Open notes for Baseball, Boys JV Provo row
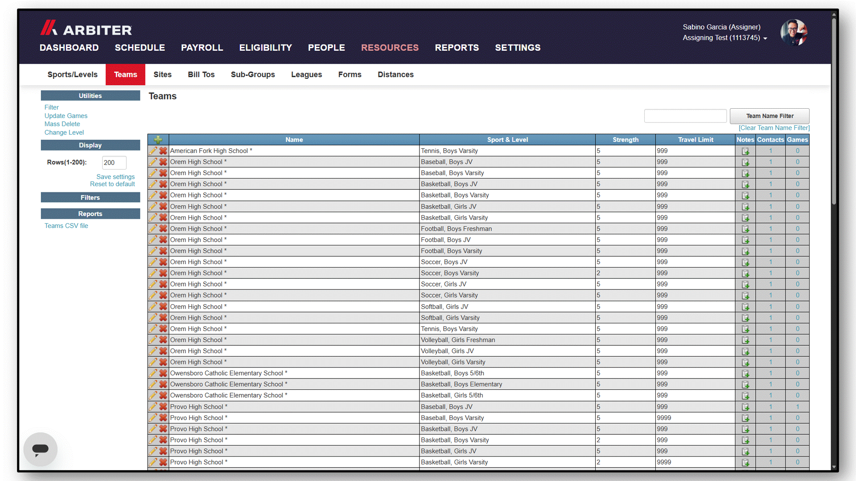The width and height of the screenshot is (856, 481). (x=745, y=407)
